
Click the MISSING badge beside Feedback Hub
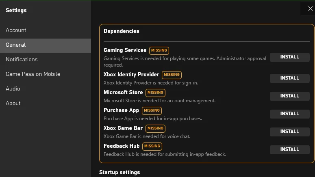click(x=152, y=146)
